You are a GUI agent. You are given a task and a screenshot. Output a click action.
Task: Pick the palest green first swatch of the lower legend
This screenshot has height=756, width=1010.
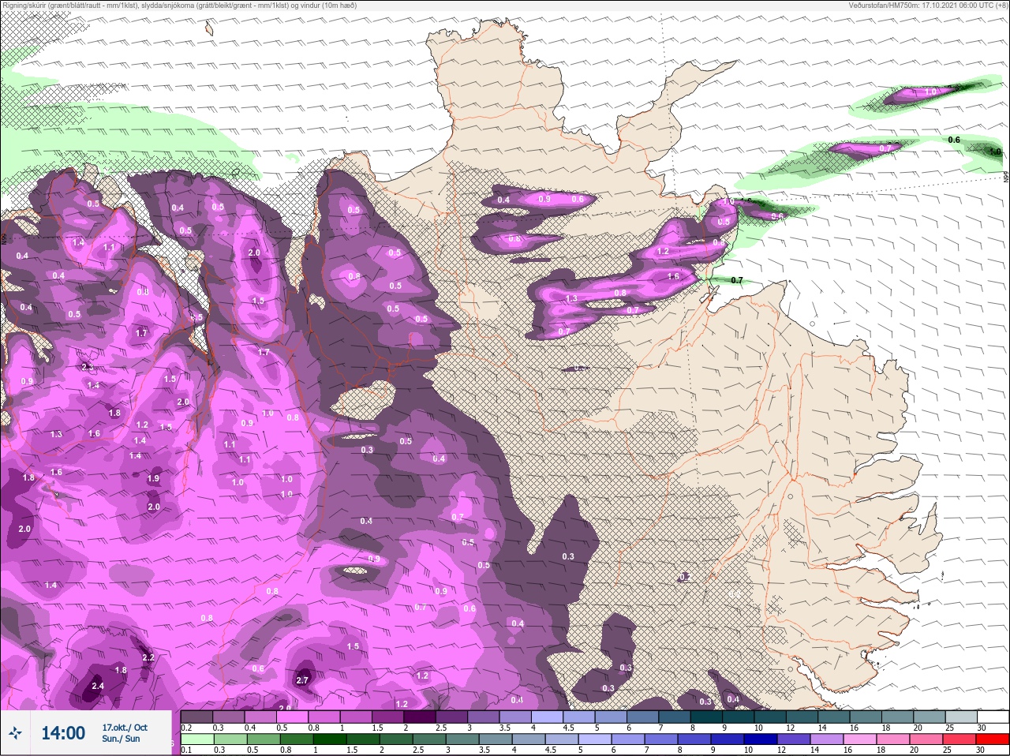[x=196, y=739]
